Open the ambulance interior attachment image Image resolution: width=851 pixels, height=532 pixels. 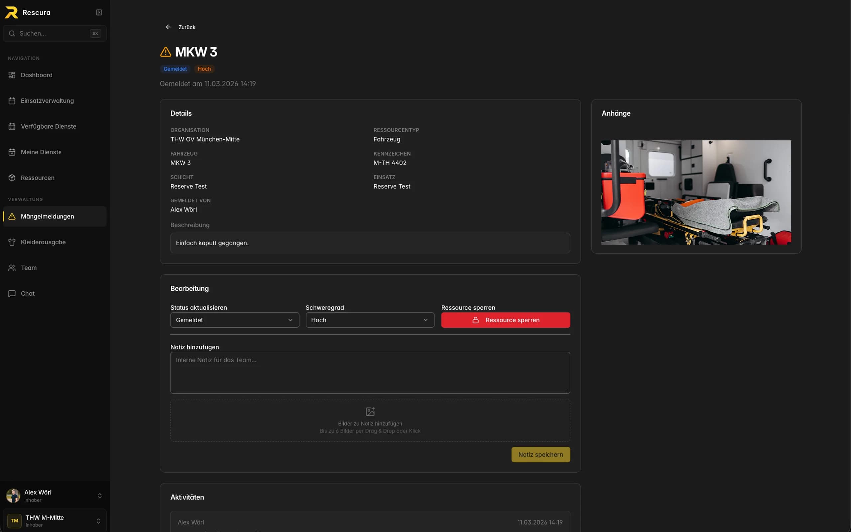(x=696, y=193)
